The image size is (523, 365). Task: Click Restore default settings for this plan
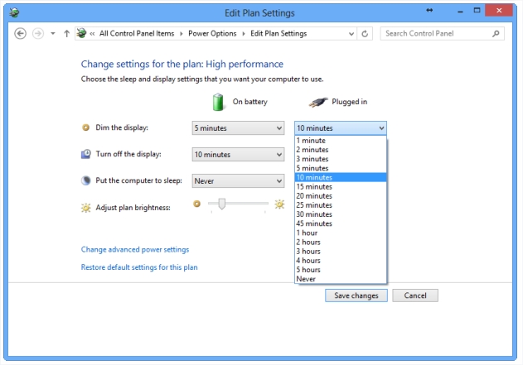[139, 267]
